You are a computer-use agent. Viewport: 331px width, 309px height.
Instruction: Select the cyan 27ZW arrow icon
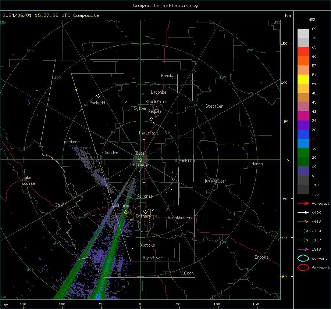303,231
